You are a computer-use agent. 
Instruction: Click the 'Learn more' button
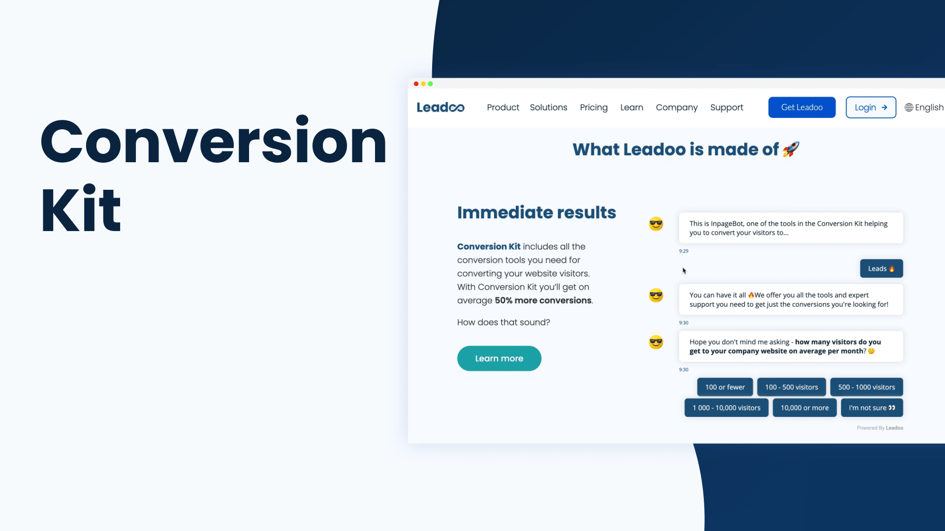(x=499, y=358)
